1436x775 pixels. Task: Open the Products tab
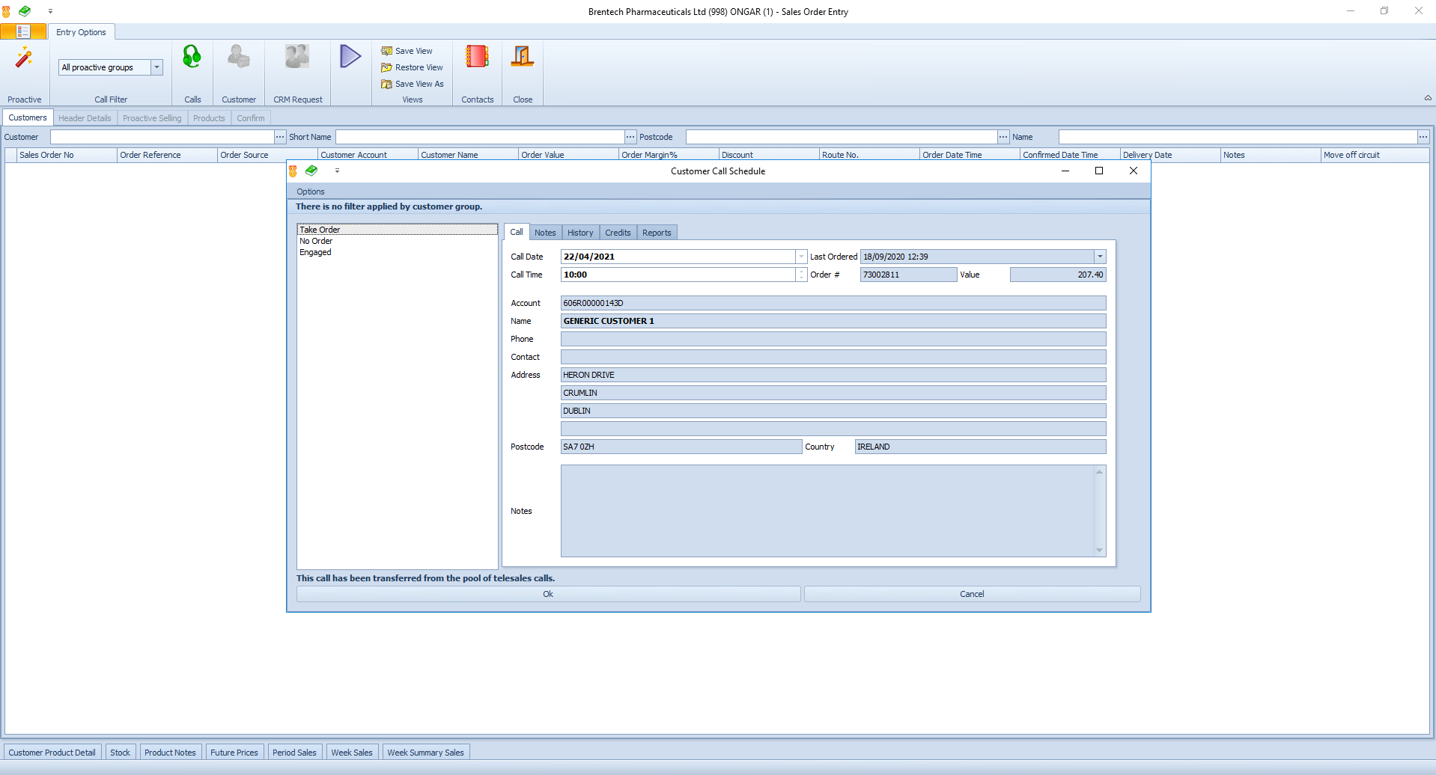pyautogui.click(x=209, y=118)
